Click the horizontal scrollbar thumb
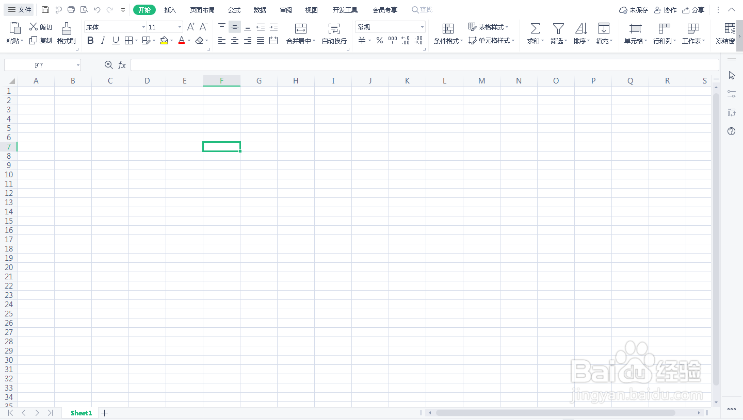 tap(555, 413)
